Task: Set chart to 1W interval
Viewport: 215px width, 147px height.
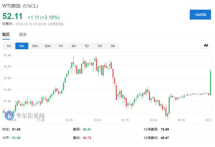Action: [100, 46]
